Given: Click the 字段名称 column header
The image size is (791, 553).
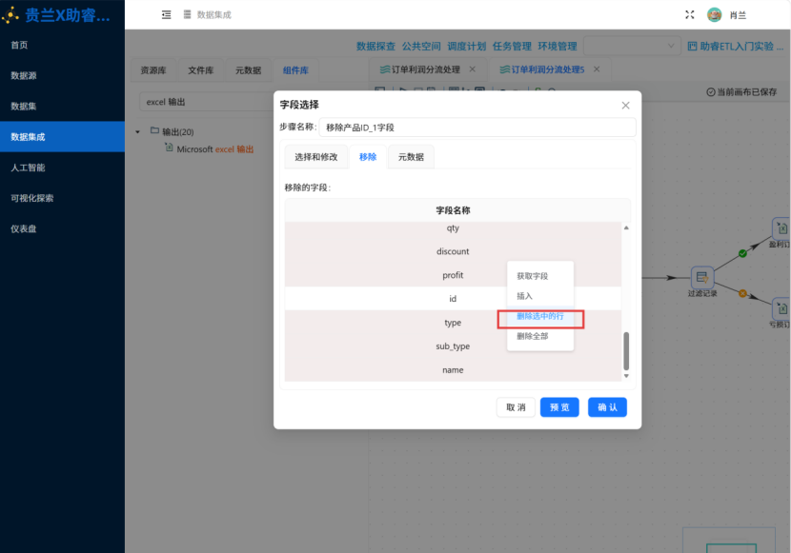Looking at the screenshot, I should click(x=453, y=210).
